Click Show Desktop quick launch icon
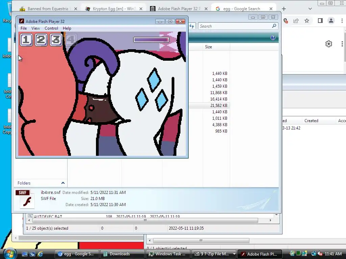Viewport: 346px width, 259px height. pyautogui.click(x=24, y=254)
